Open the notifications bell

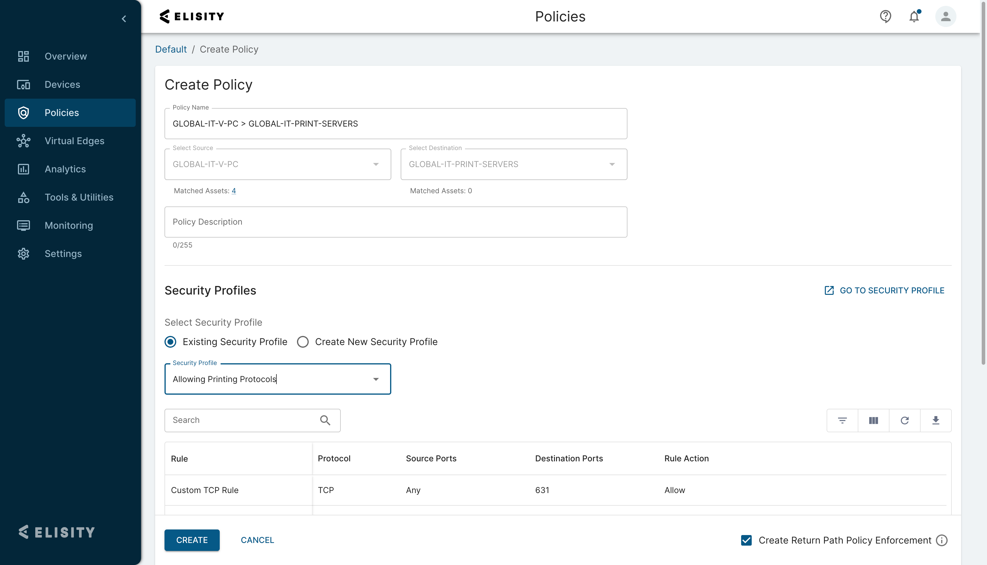914,17
